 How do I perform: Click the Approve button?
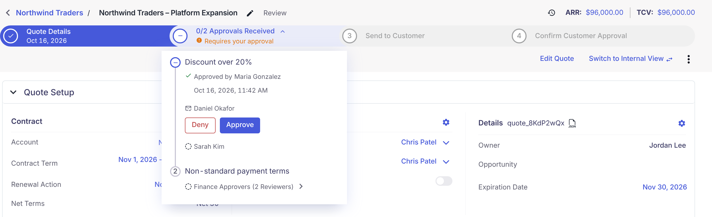click(240, 125)
